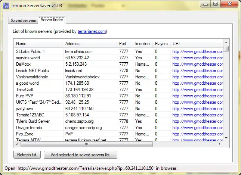This screenshot has height=175, width=241.
Task: Click the vertical scrollbar up arrow
Action: tap(226, 43)
